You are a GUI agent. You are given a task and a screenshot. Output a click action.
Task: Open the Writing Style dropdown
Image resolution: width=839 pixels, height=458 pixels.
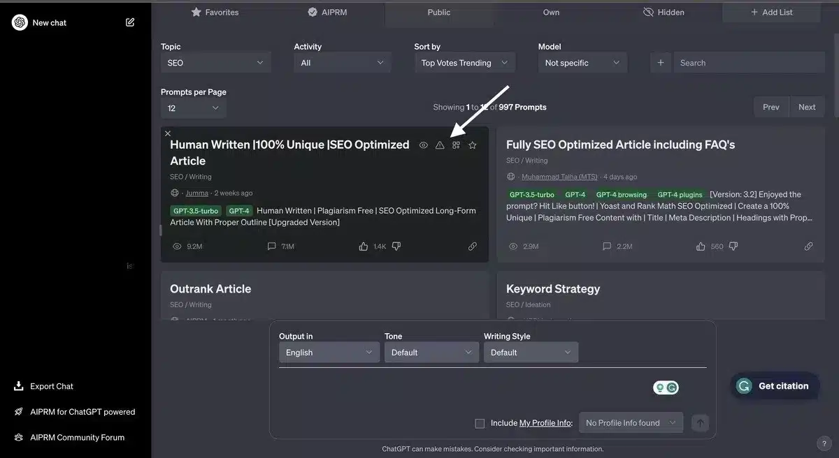pos(531,353)
